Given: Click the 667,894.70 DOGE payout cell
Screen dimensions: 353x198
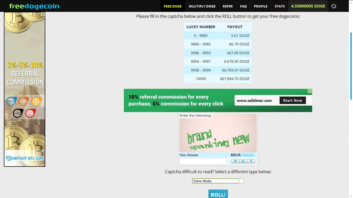Looking at the screenshot, I should (x=235, y=79).
